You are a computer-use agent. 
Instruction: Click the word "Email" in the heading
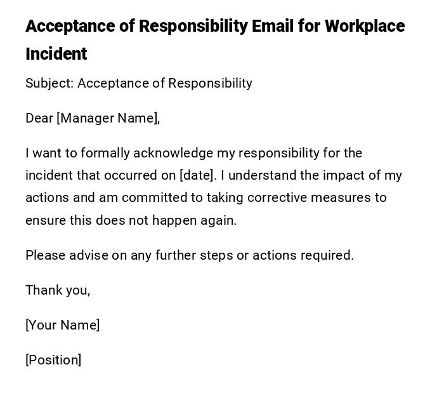[272, 27]
